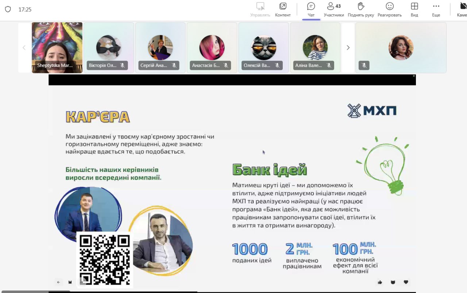467x293 pixels.
Task: Click the 100 млн. грн. figure
Action: (x=355, y=257)
